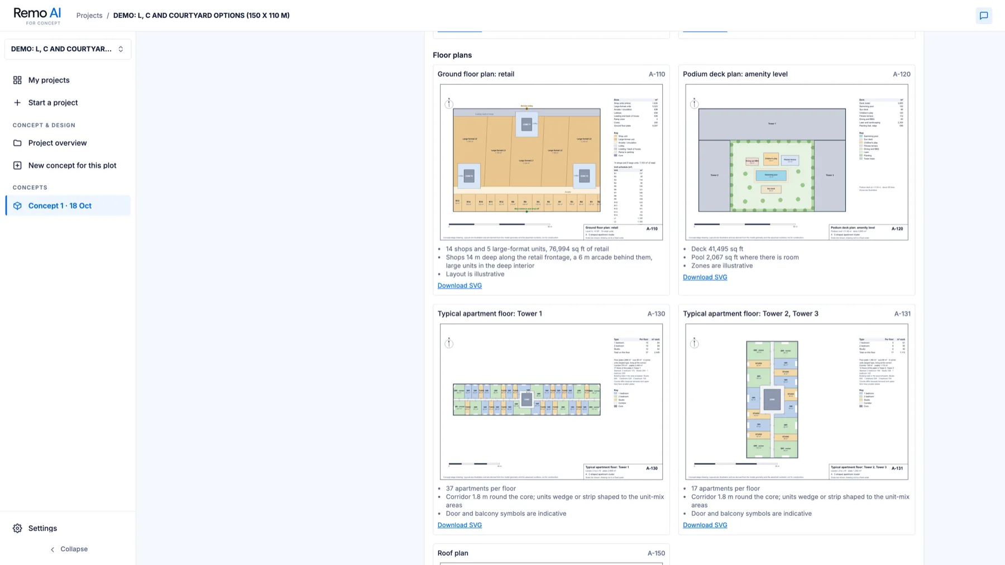Click the Project overview folder icon
Viewport: 1005px width, 565px height.
tap(17, 143)
